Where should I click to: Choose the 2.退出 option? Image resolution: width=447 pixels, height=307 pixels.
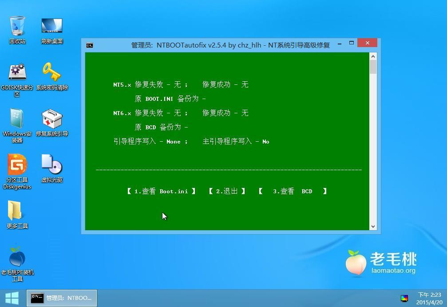227,191
